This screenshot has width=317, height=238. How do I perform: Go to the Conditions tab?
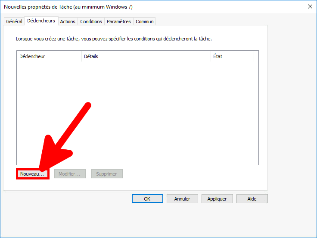pyautogui.click(x=91, y=22)
